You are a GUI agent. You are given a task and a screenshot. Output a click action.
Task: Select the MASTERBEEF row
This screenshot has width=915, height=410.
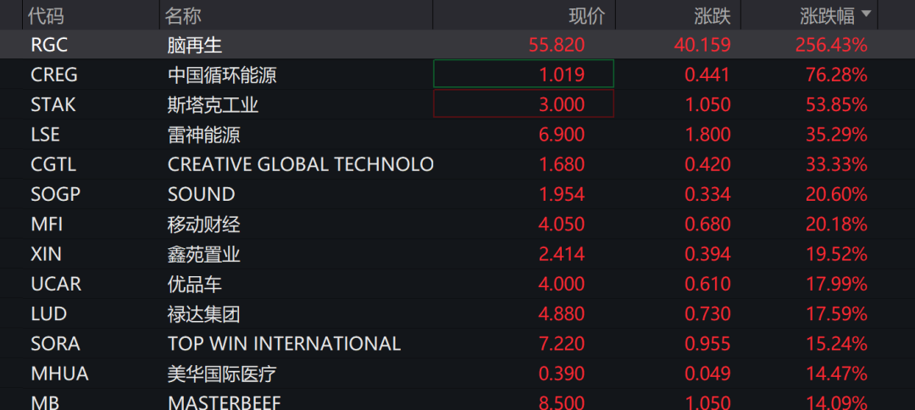pyautogui.click(x=457, y=402)
